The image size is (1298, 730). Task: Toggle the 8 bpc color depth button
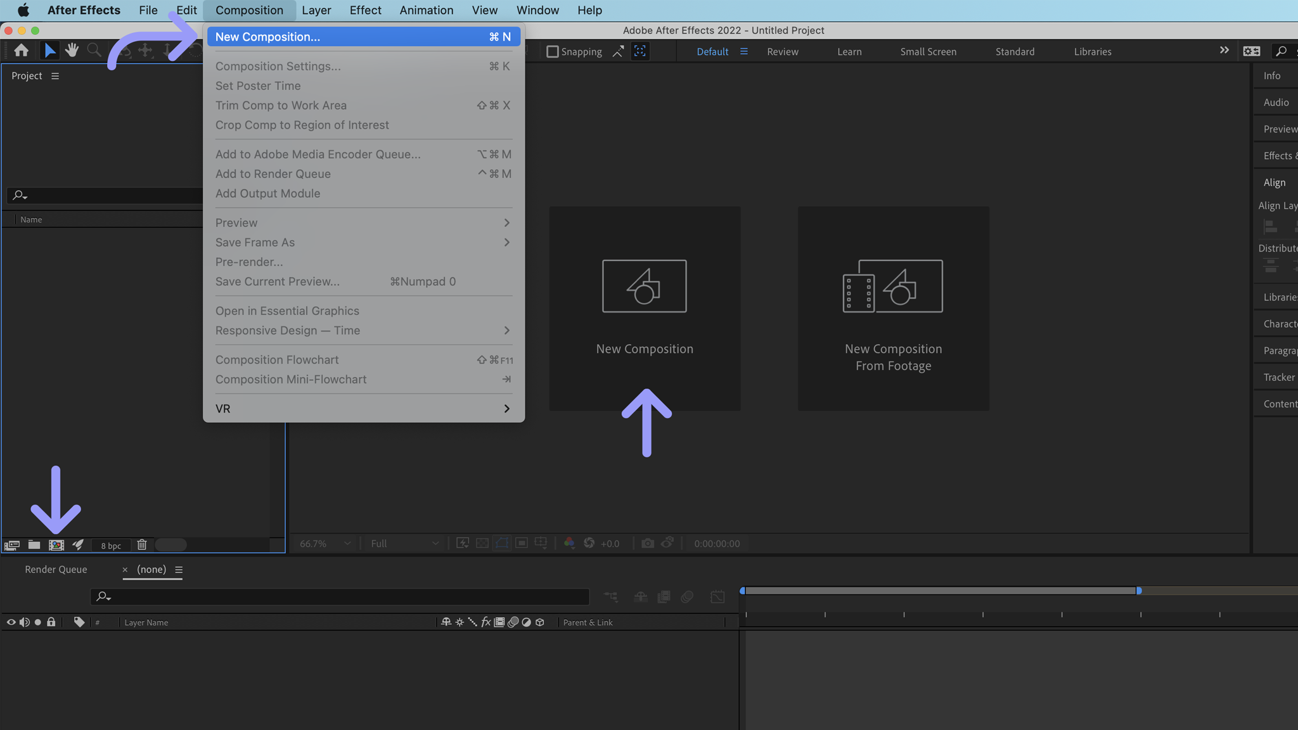(x=110, y=545)
